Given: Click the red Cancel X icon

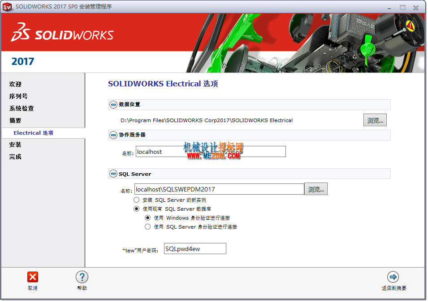Looking at the screenshot, I should (32, 277).
